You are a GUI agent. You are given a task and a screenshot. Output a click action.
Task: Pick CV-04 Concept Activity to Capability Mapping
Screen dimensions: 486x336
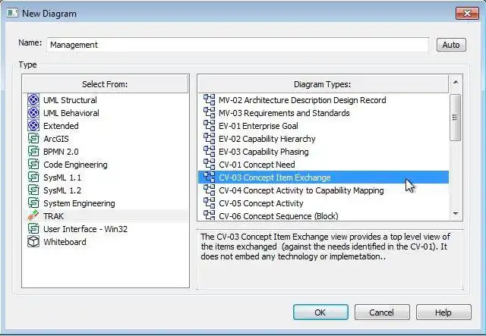click(301, 190)
